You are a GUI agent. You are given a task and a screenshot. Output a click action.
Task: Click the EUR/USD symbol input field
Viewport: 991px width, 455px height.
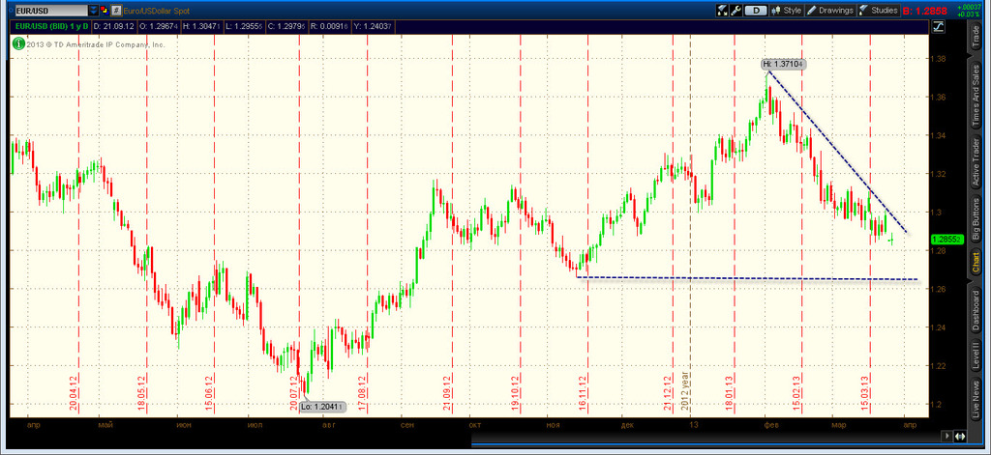(x=50, y=11)
